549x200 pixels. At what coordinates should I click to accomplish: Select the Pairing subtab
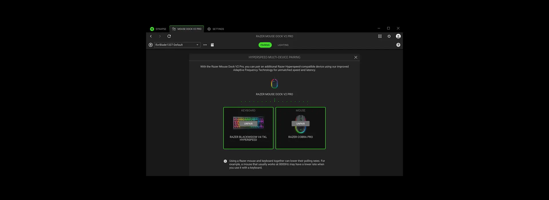coord(265,45)
